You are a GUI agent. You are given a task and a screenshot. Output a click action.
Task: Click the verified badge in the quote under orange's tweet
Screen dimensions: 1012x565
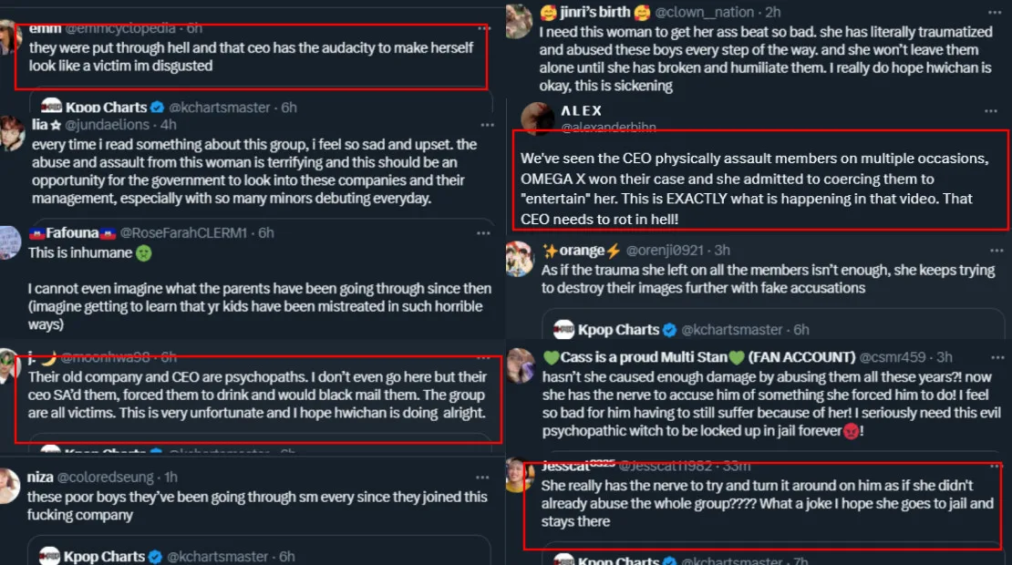coord(669,330)
